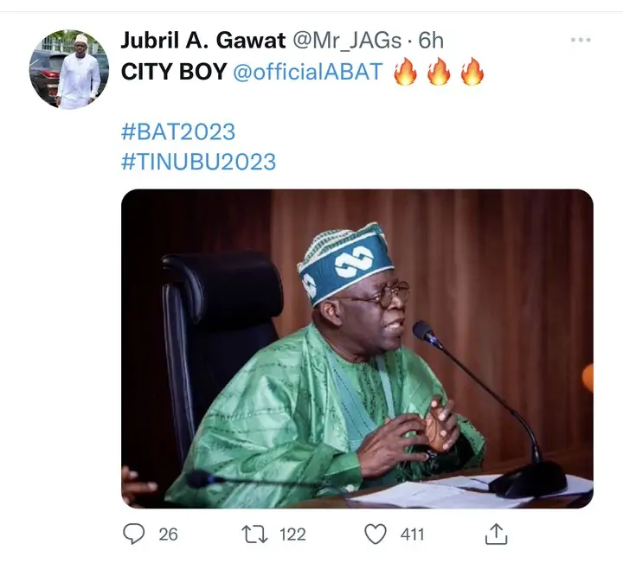Like the tweet with the heart icon
Screen dimensions: 623x563
(x=375, y=534)
